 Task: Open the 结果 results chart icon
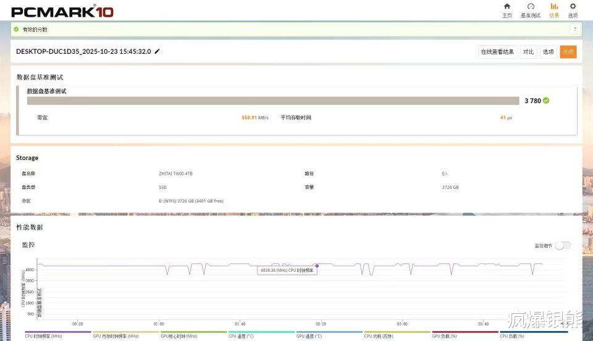[x=554, y=6]
